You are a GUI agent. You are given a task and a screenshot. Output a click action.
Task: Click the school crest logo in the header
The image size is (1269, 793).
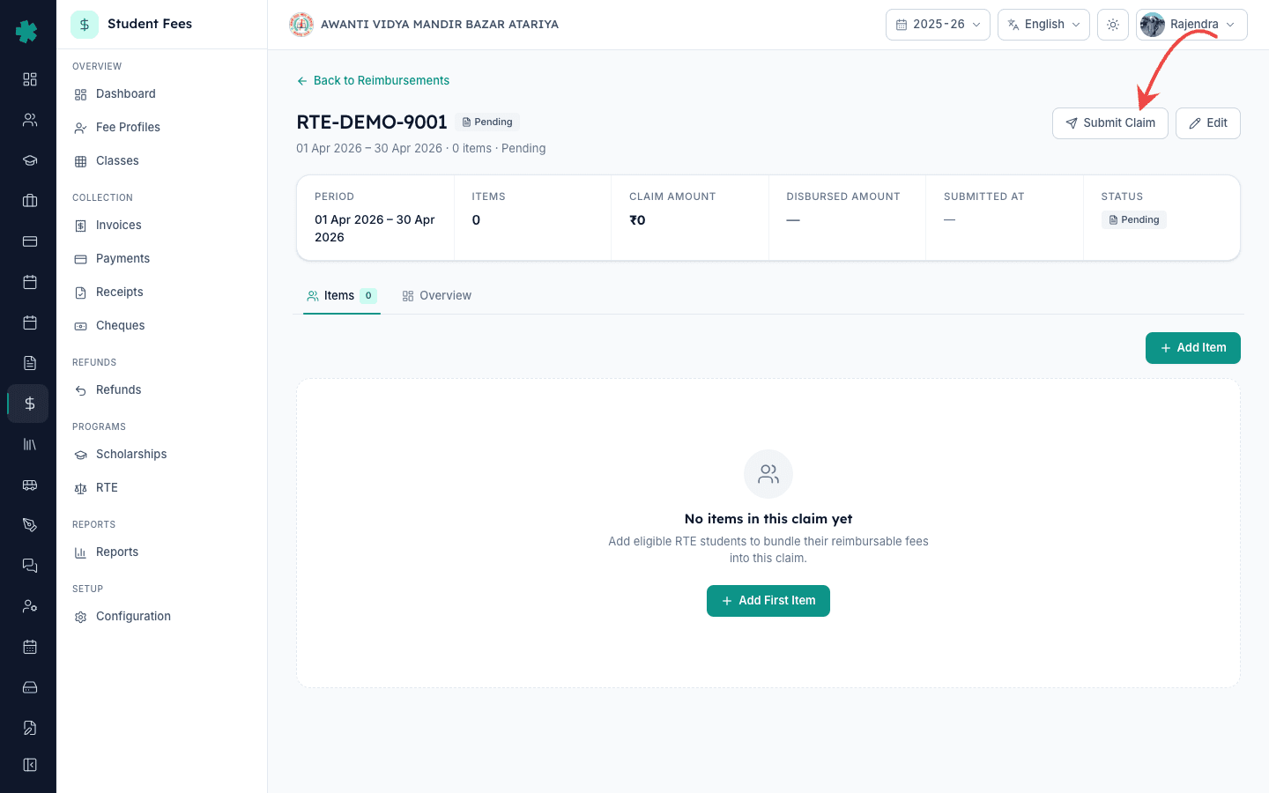click(x=301, y=25)
